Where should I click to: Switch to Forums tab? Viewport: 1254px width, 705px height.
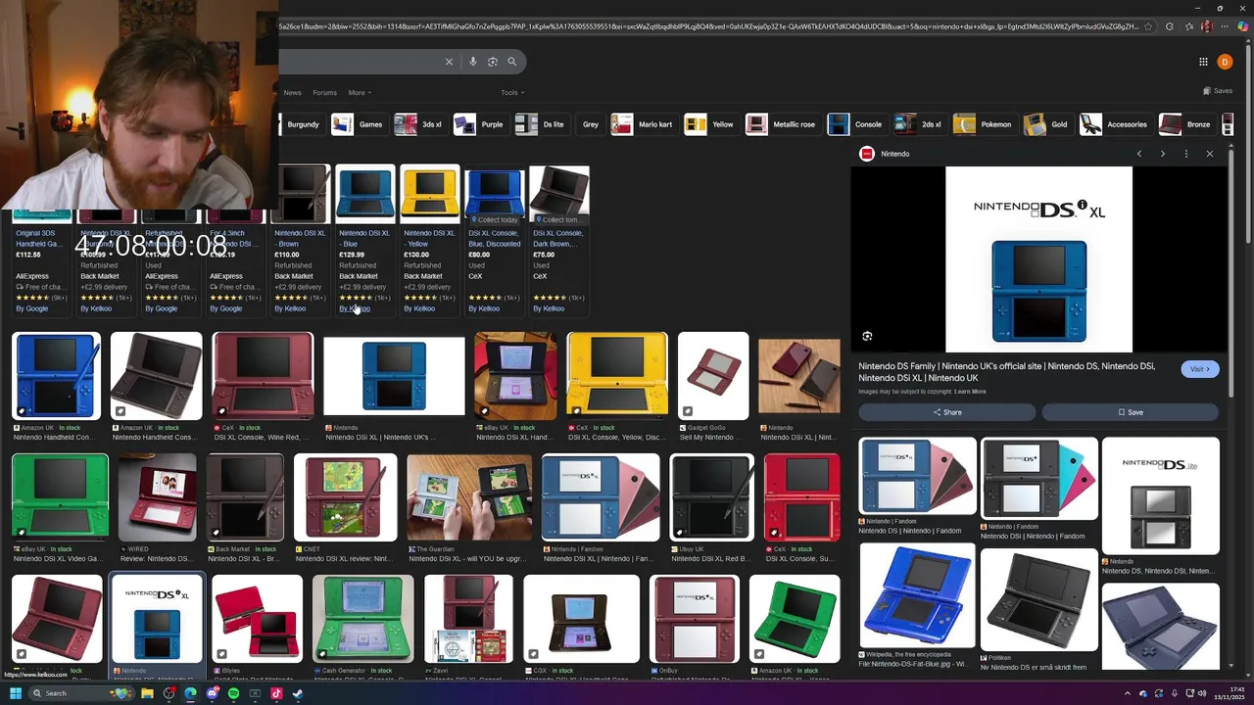coord(324,93)
